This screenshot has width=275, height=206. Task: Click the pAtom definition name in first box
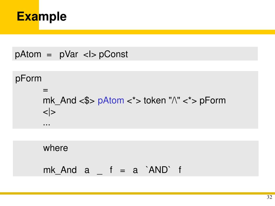[x=28, y=54]
